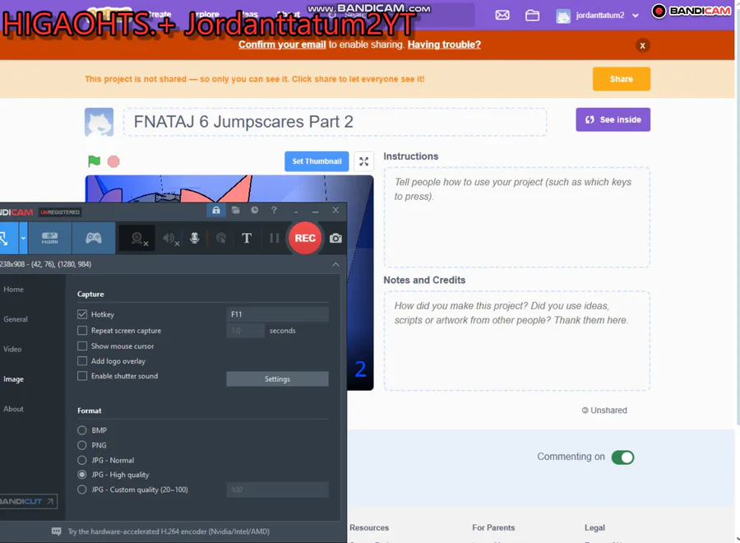Click the custom quality value field
This screenshot has height=543, width=740.
(278, 490)
